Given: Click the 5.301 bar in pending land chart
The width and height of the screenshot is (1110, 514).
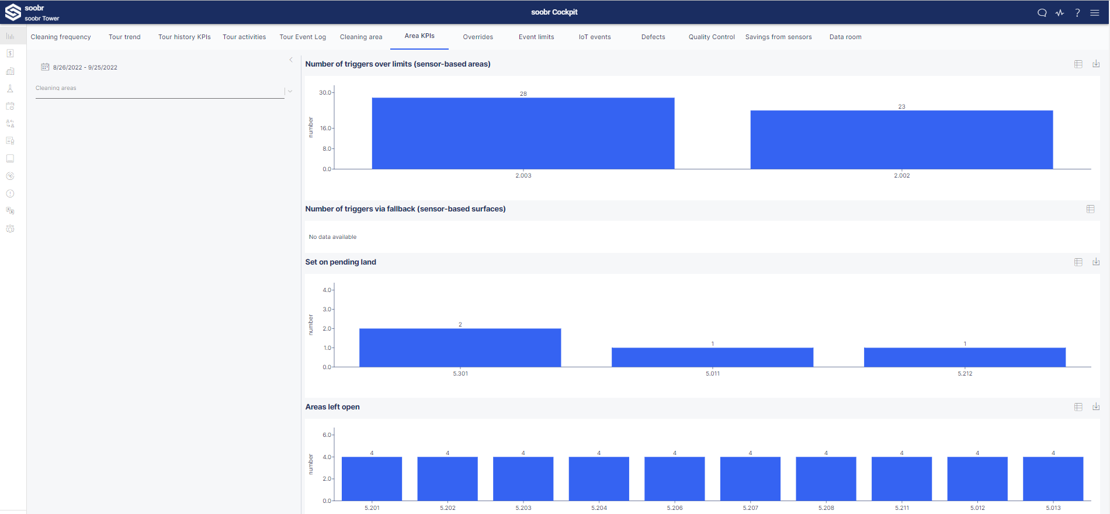Looking at the screenshot, I should (x=460, y=348).
